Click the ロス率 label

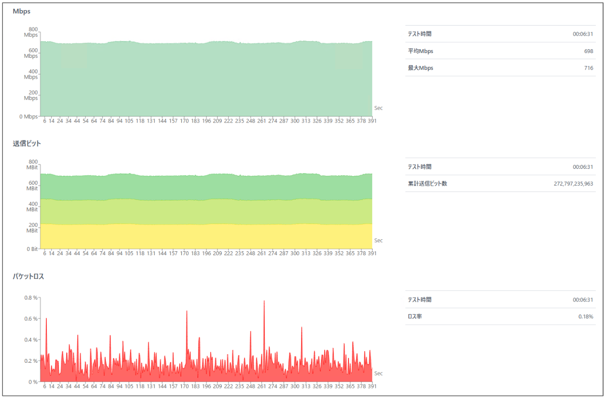tap(415, 316)
